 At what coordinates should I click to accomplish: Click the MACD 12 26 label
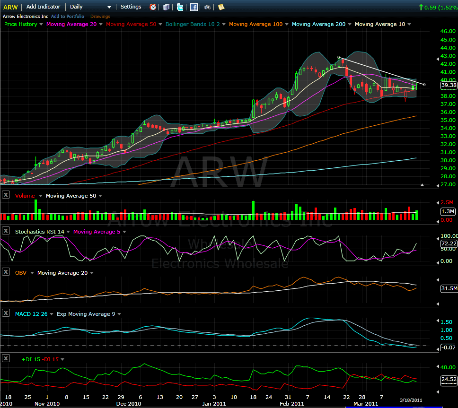click(31, 314)
